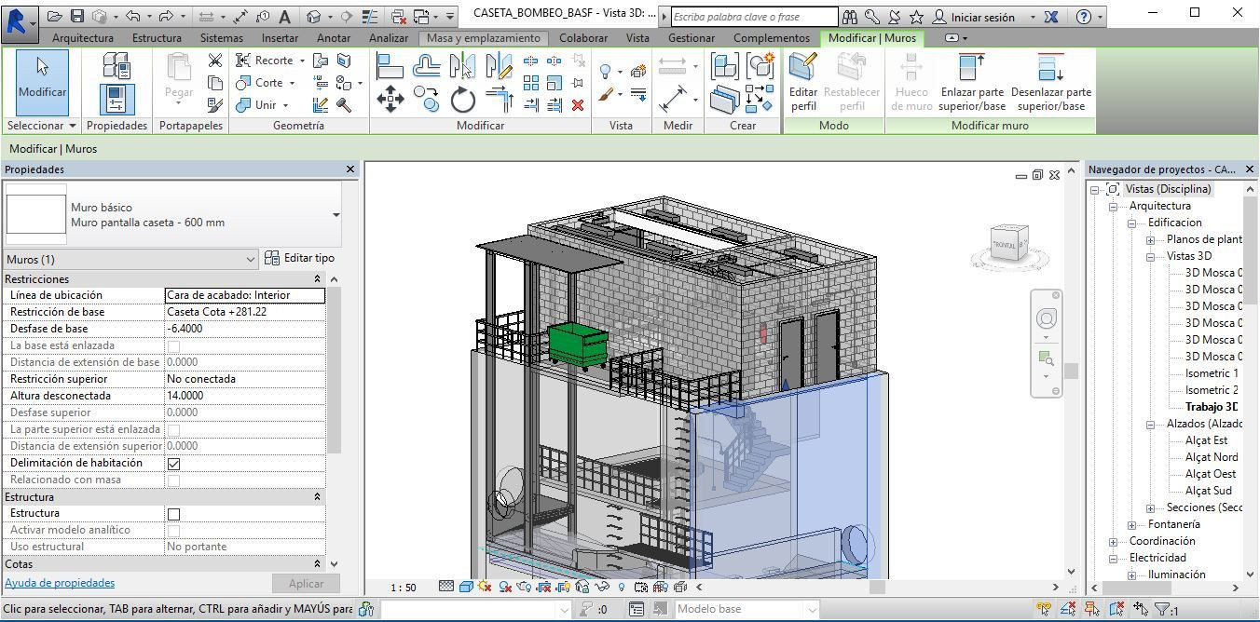Toggle the Estructura checkbox
Viewport: 1260px width, 622px height.
[173, 513]
